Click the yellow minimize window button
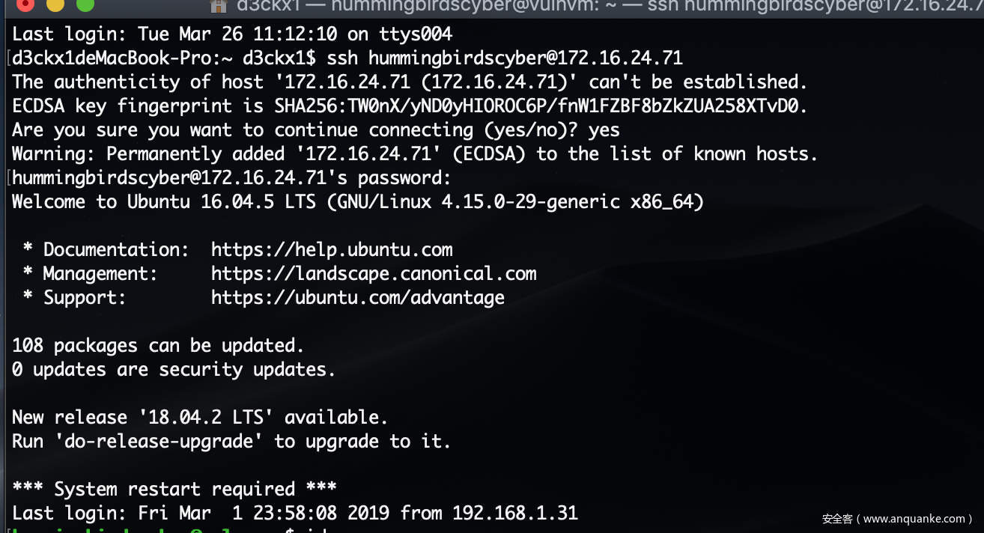The width and height of the screenshot is (984, 533). pyautogui.click(x=55, y=3)
